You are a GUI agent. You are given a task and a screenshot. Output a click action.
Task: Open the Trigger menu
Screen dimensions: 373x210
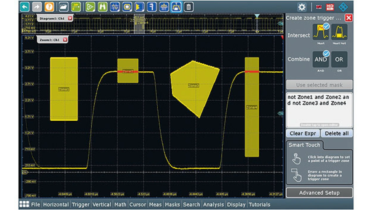pos(81,204)
